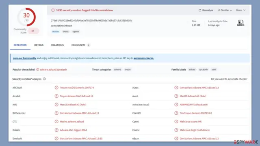Select the macho file tag
260x146 pixels.
[56, 32]
